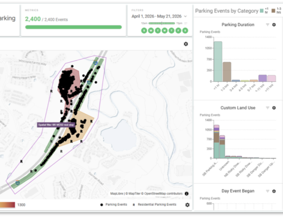Click the Custom Land Use filter funnel icon
The image size is (283, 217).
coord(267,108)
